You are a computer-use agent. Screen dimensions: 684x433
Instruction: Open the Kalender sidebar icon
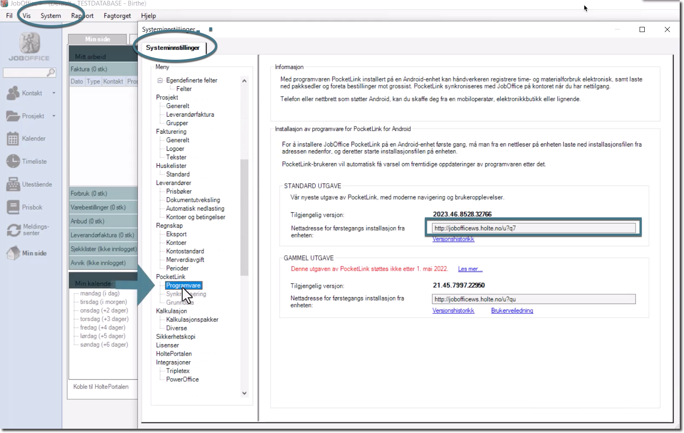[x=13, y=139]
